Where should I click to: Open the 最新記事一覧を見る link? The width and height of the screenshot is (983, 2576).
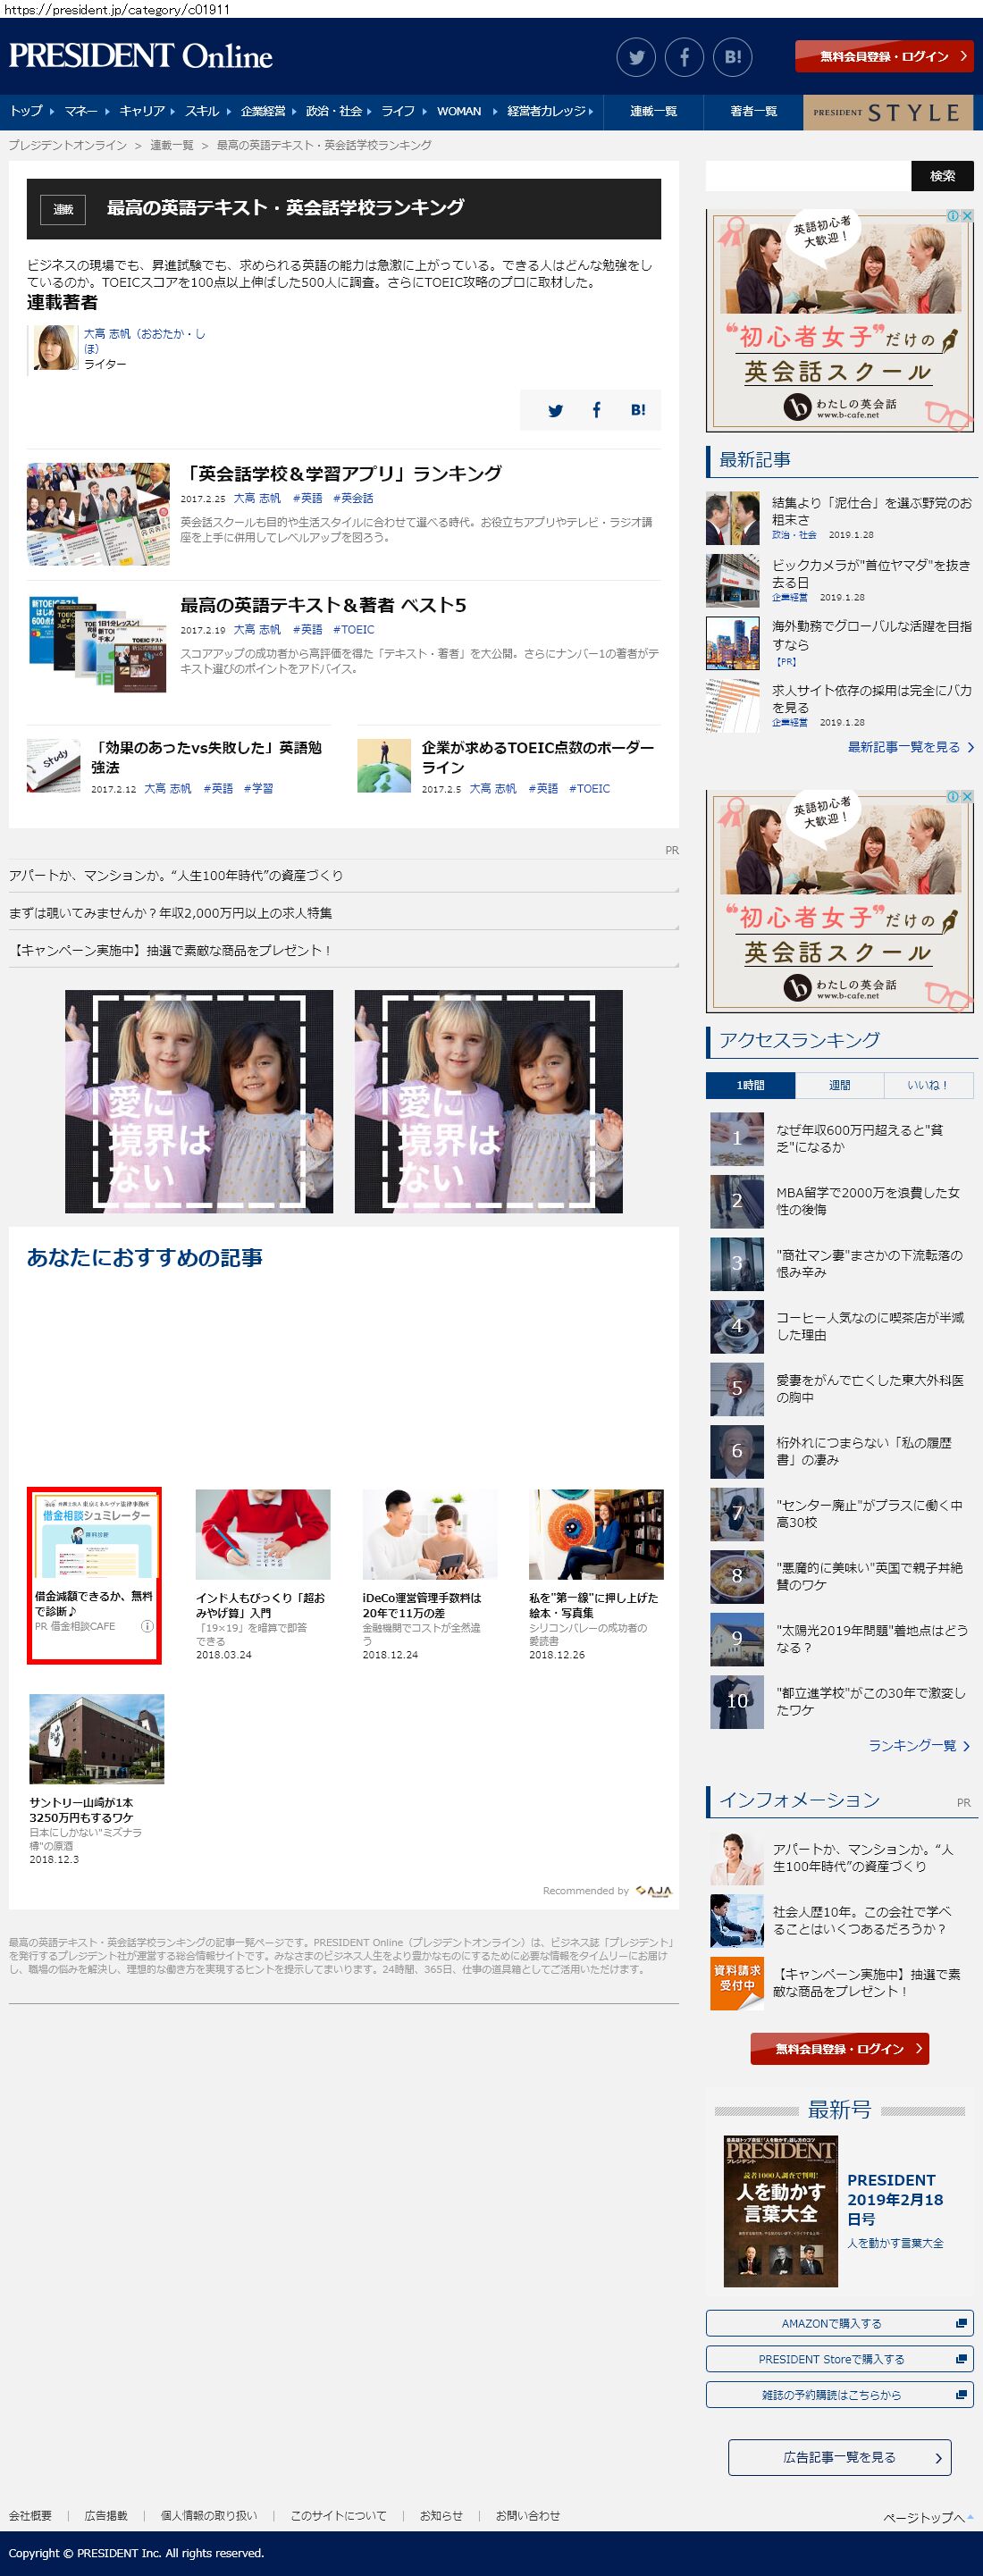pyautogui.click(x=910, y=747)
